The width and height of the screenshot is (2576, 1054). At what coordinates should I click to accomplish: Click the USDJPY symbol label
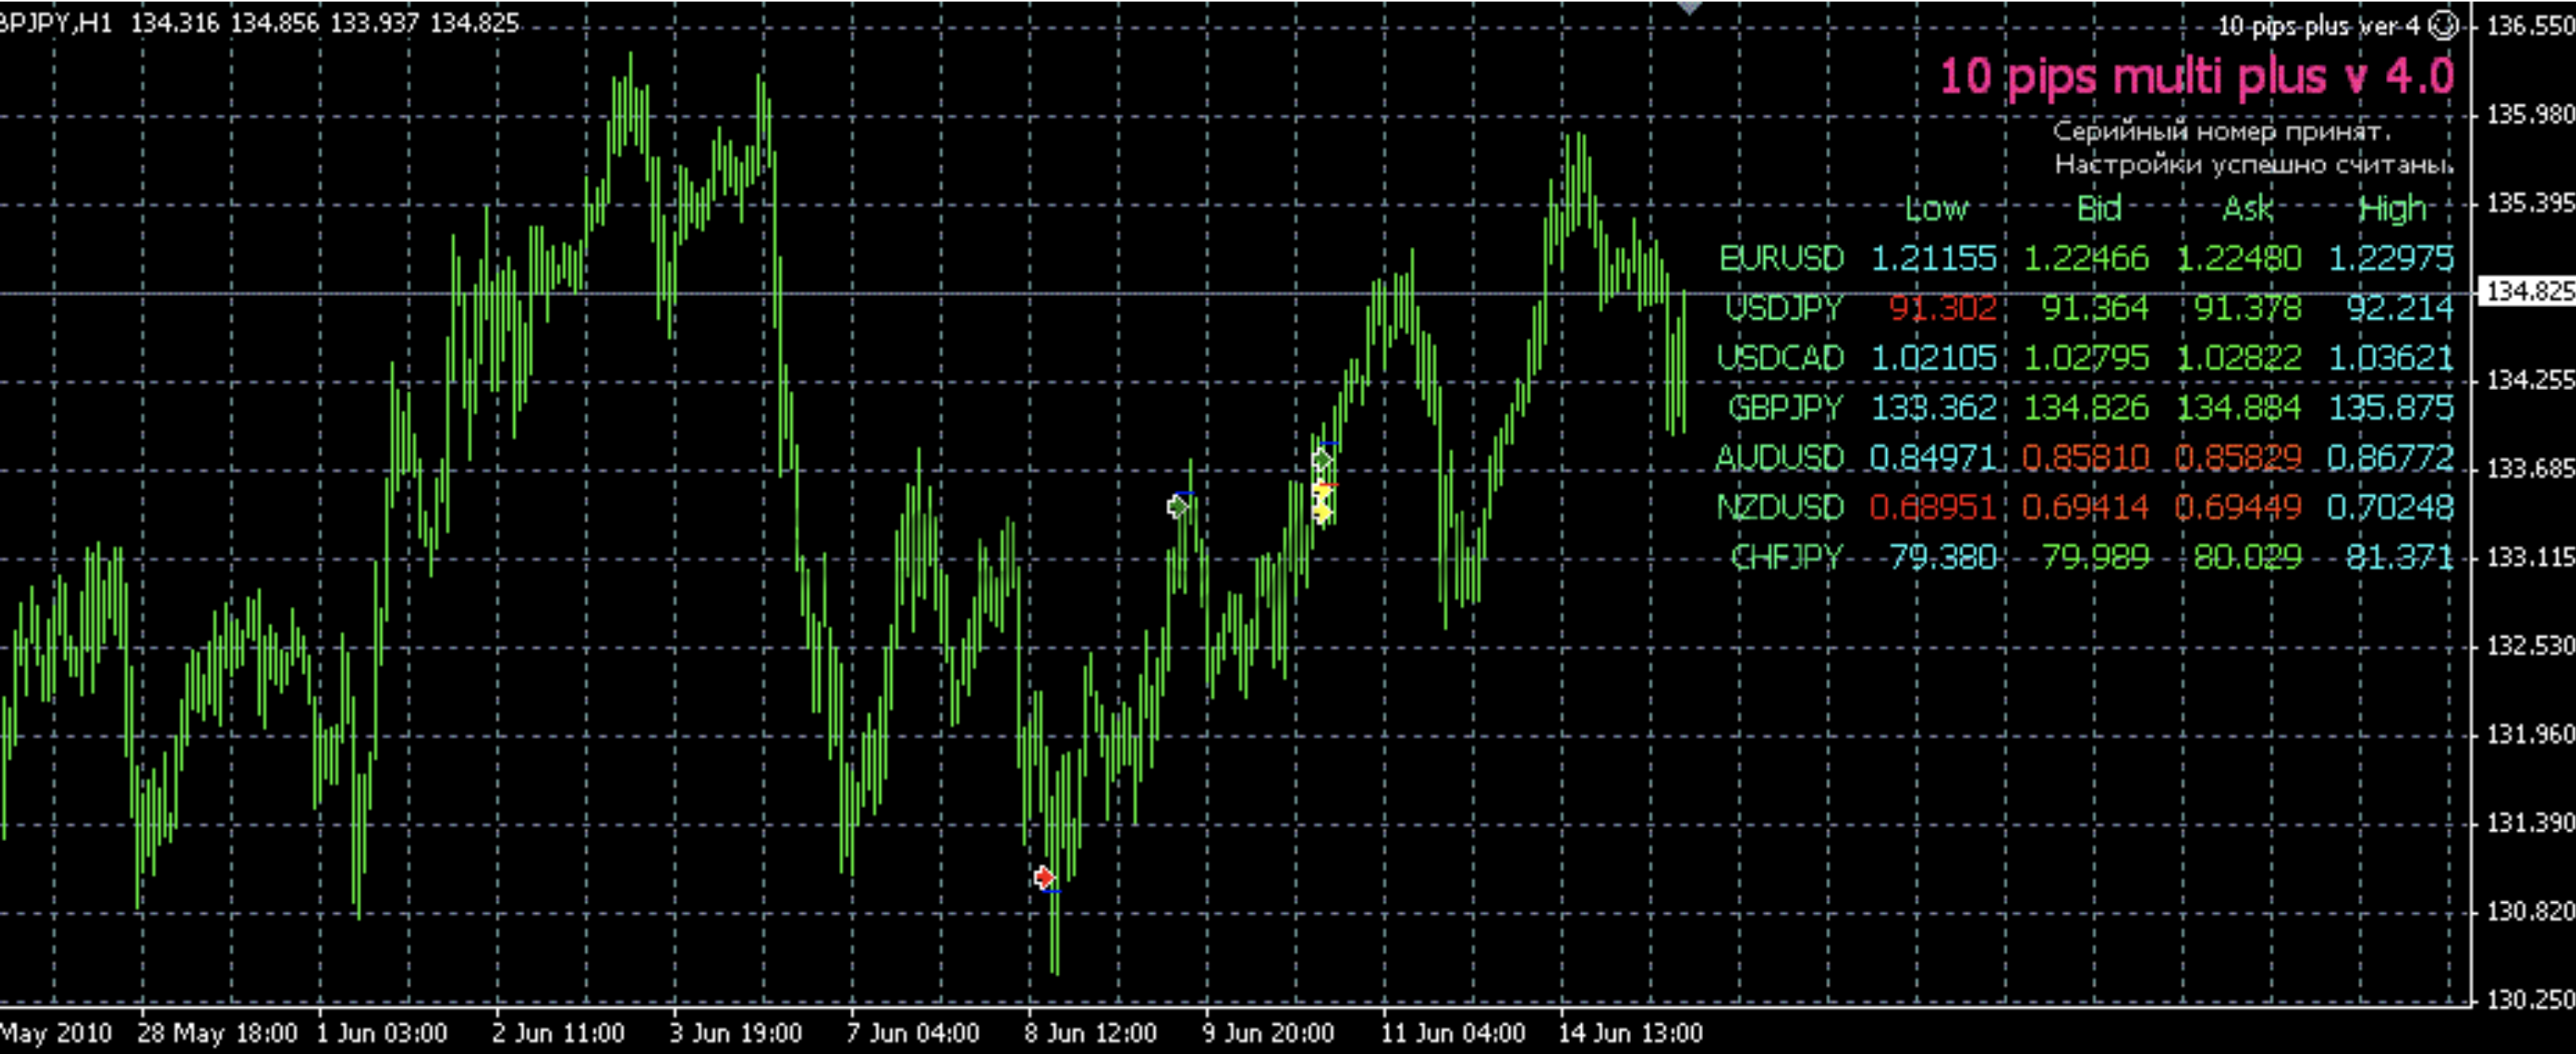1784,309
